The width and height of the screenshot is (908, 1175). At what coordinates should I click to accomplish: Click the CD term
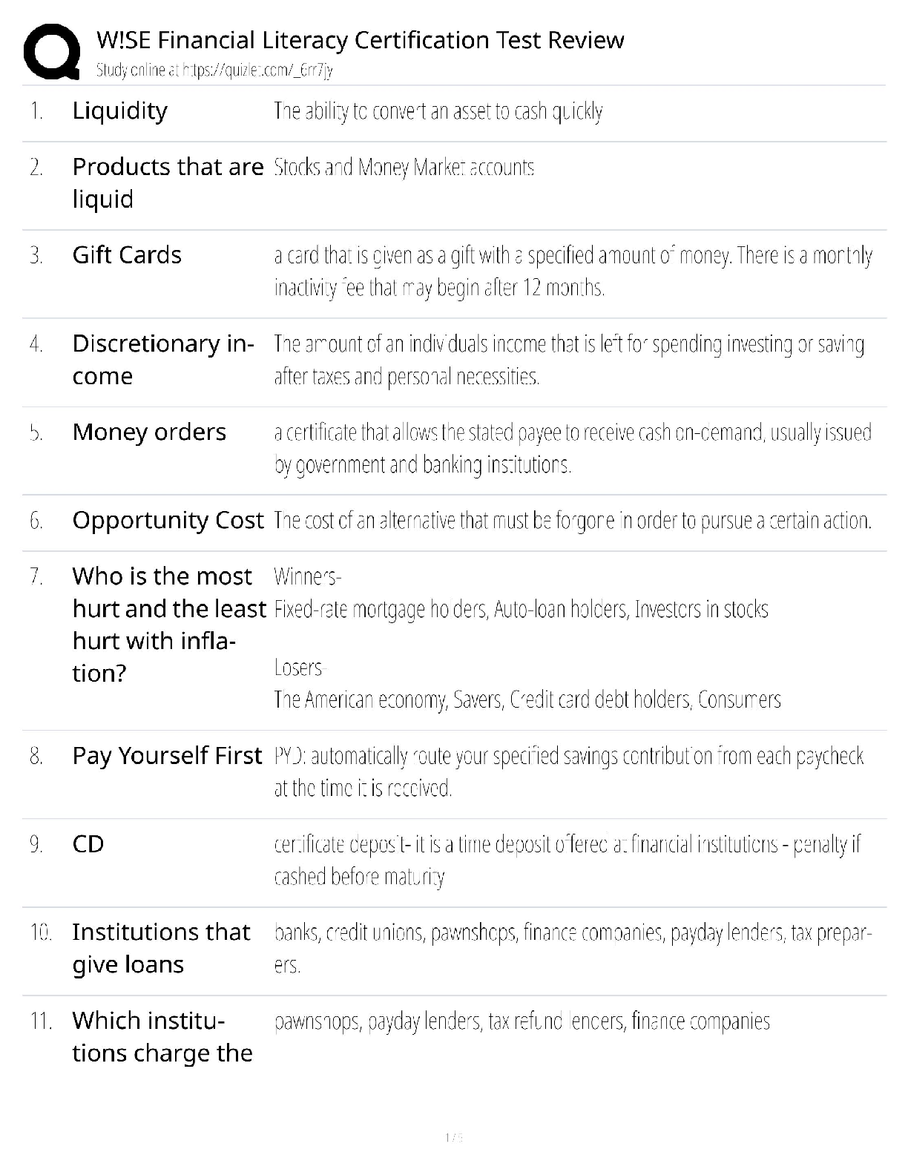88,844
